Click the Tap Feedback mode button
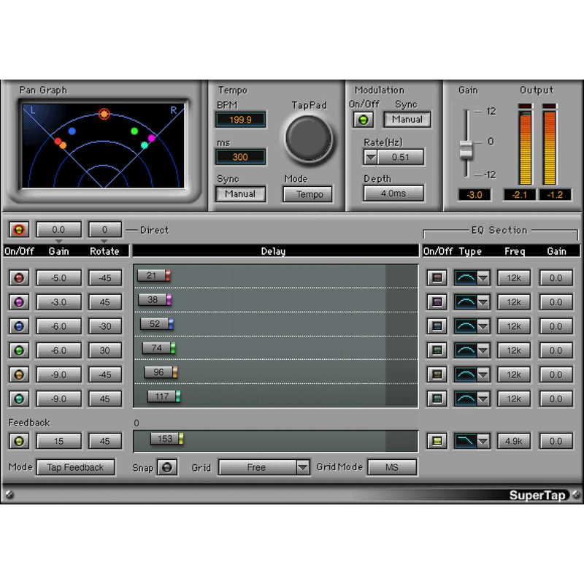The image size is (584, 584). point(76,466)
